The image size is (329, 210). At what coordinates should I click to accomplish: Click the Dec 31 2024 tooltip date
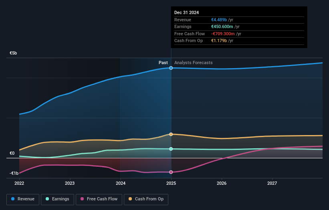tap(186, 12)
